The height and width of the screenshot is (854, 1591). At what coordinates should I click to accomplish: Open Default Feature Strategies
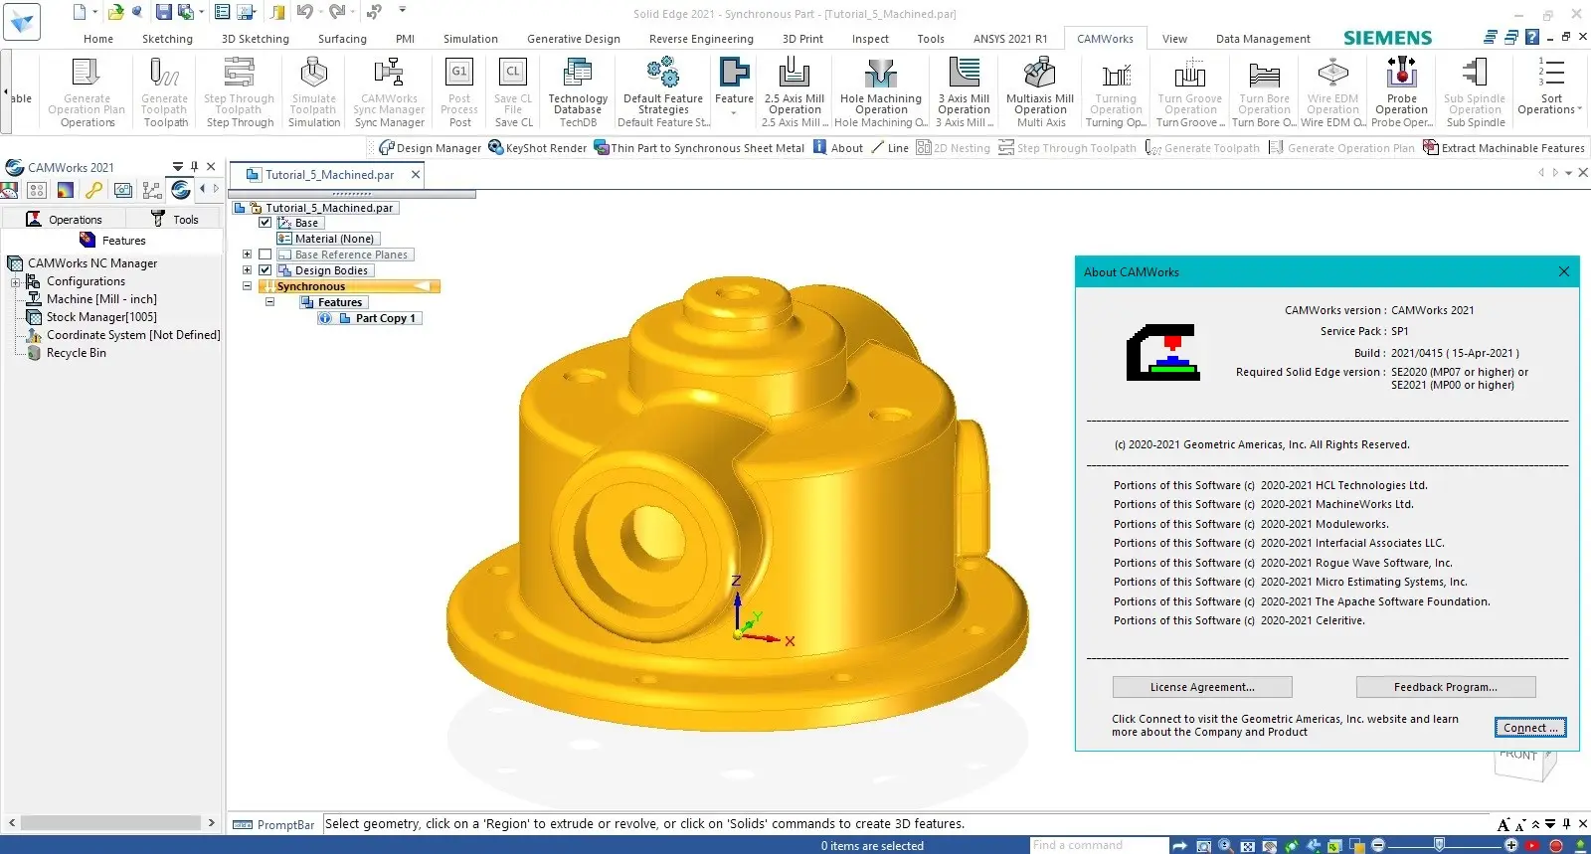pos(663,92)
